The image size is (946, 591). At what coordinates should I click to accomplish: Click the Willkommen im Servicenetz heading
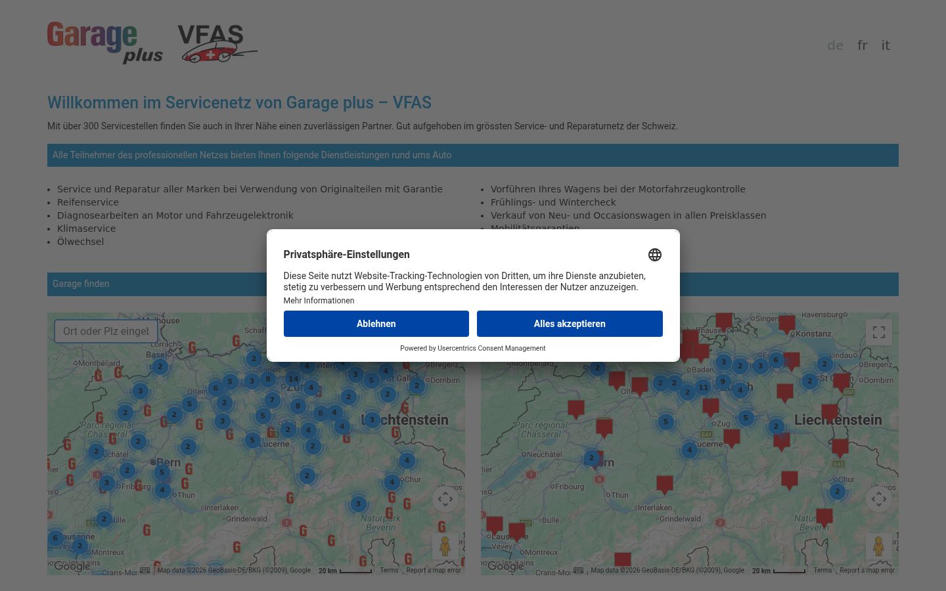click(239, 102)
